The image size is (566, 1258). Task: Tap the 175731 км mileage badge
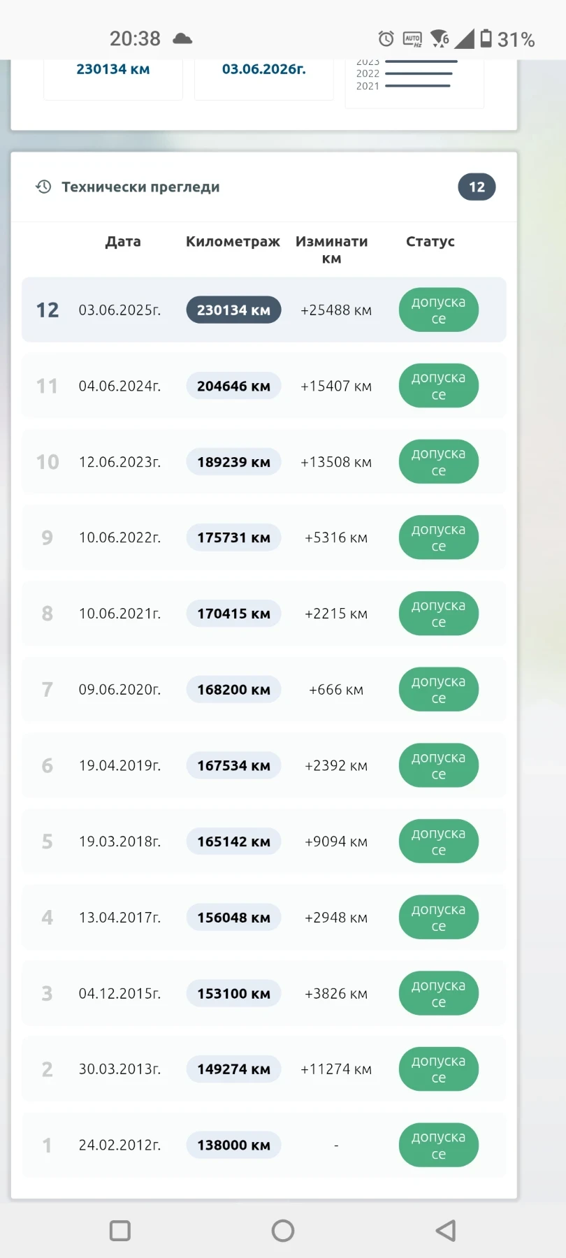[233, 537]
